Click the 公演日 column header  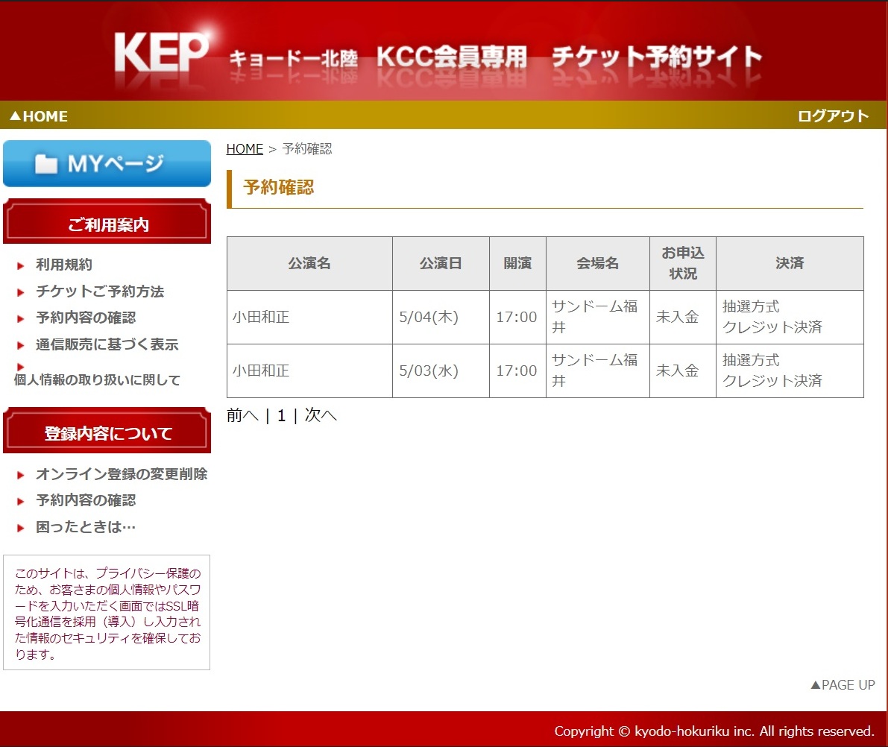coord(441,263)
